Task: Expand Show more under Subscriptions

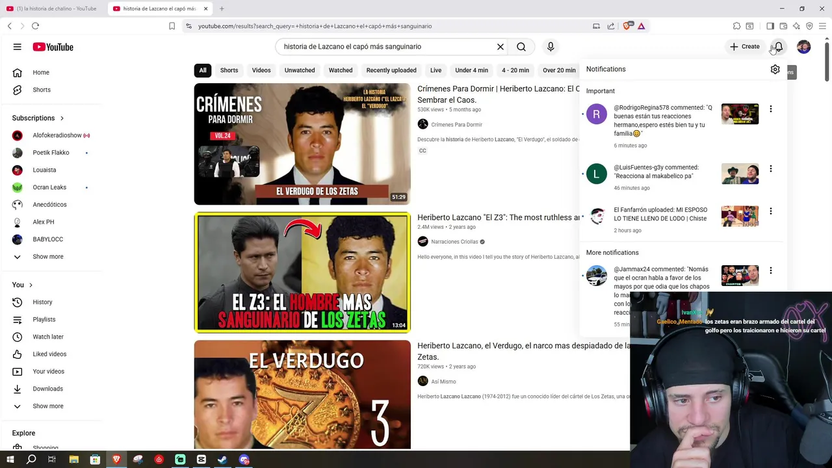Action: coord(47,257)
